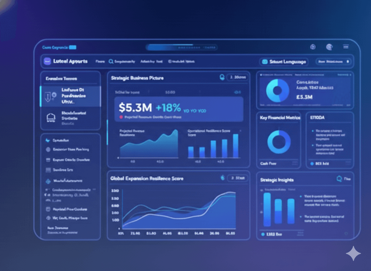Click the gear icon in the top-right header
Screen dimensions: 371x271
[x=313, y=47]
